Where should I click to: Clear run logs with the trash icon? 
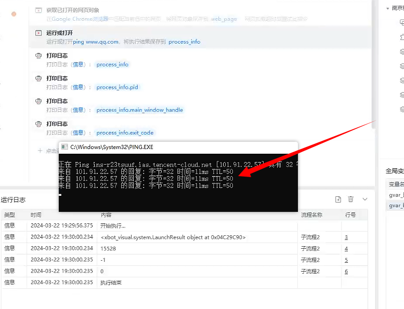(x=351, y=199)
